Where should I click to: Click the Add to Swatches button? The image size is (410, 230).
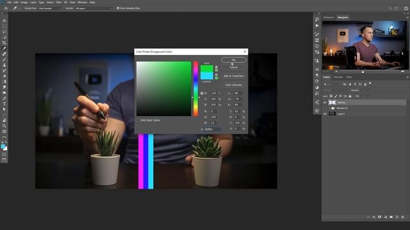(x=233, y=76)
